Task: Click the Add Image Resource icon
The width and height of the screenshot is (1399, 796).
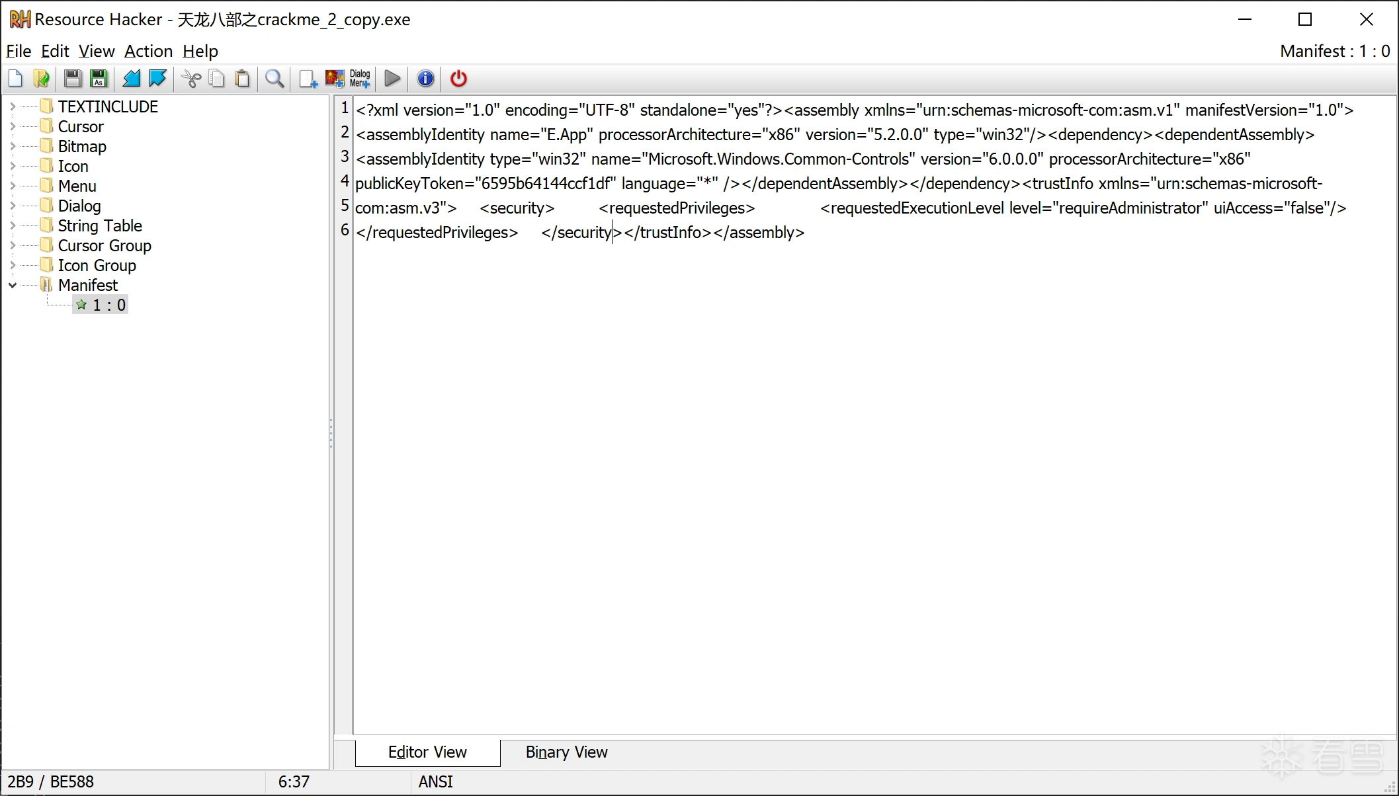Action: click(335, 79)
